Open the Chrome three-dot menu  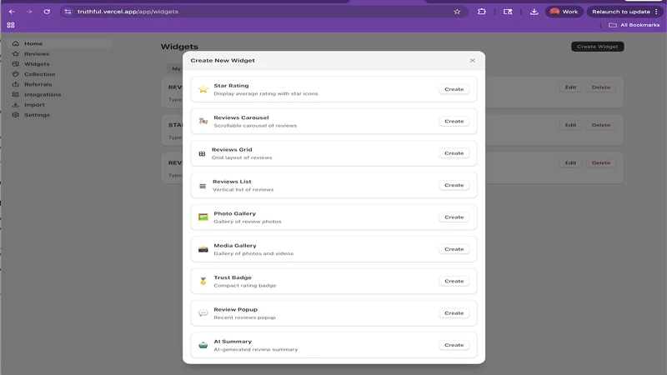click(656, 12)
